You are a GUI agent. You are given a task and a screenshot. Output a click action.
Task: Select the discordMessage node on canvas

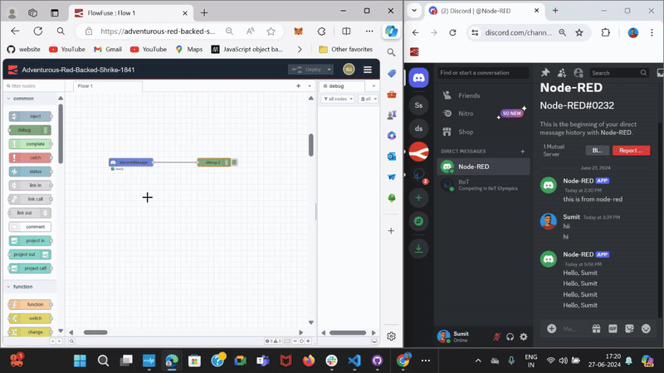click(131, 162)
